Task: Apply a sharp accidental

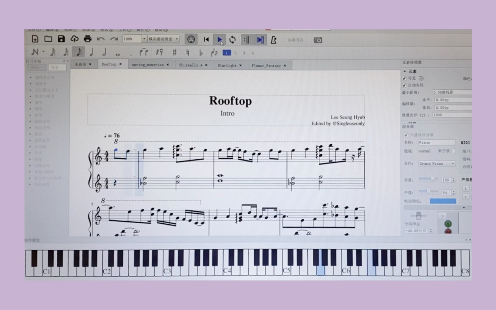Action: point(174,52)
